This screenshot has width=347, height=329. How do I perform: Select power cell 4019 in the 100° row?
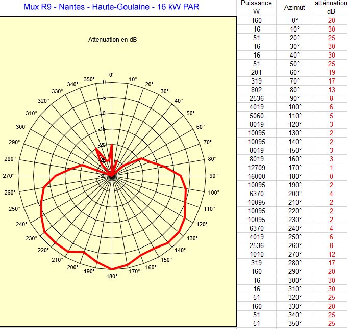[257, 107]
